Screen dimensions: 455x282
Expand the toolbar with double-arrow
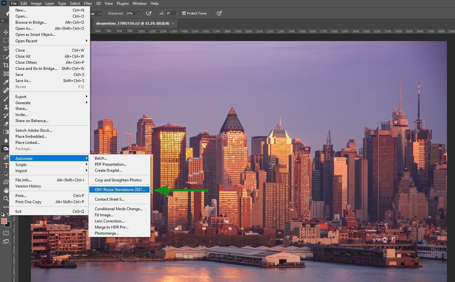(3, 21)
